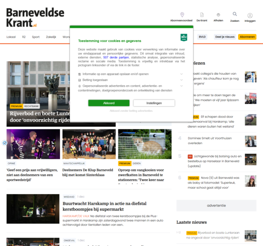Screen dimensions: 263x246
Task: Open the Lokaal menu item
Action: [11, 37]
